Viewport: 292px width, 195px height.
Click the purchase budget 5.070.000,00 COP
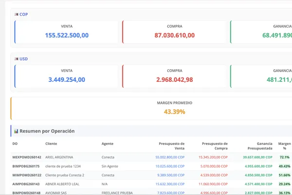[214, 166]
